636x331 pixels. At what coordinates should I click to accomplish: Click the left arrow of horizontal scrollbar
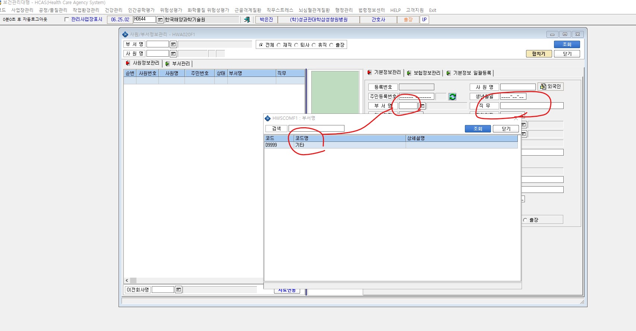pos(127,280)
